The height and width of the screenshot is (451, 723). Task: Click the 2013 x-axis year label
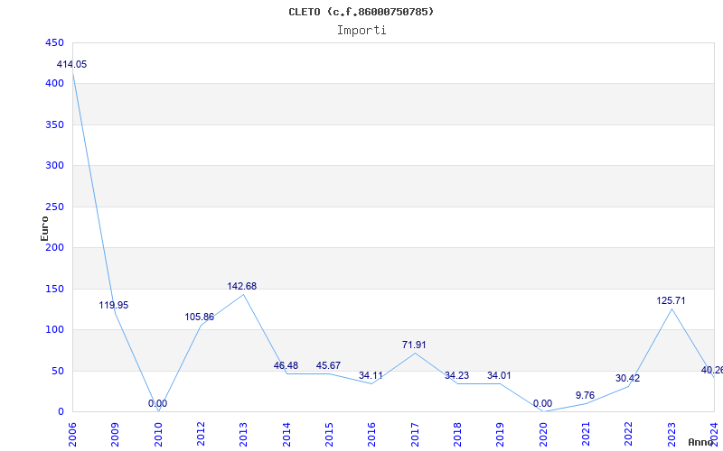point(244,435)
